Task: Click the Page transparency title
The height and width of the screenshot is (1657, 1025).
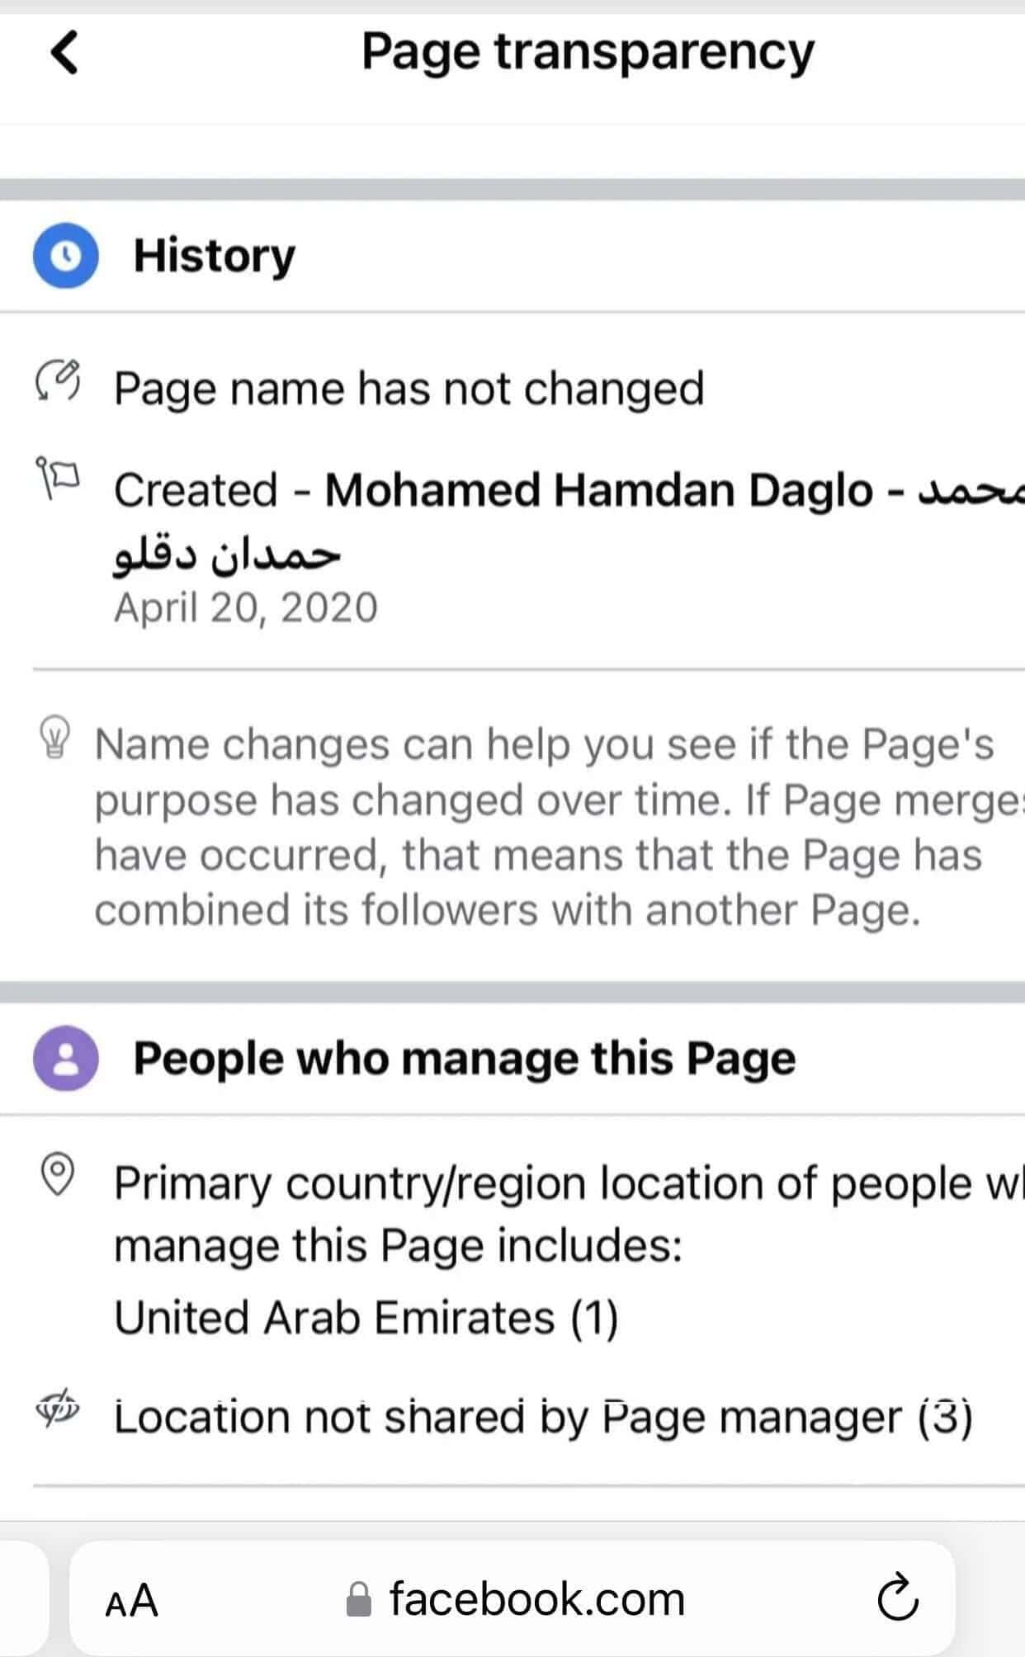Action: click(588, 53)
